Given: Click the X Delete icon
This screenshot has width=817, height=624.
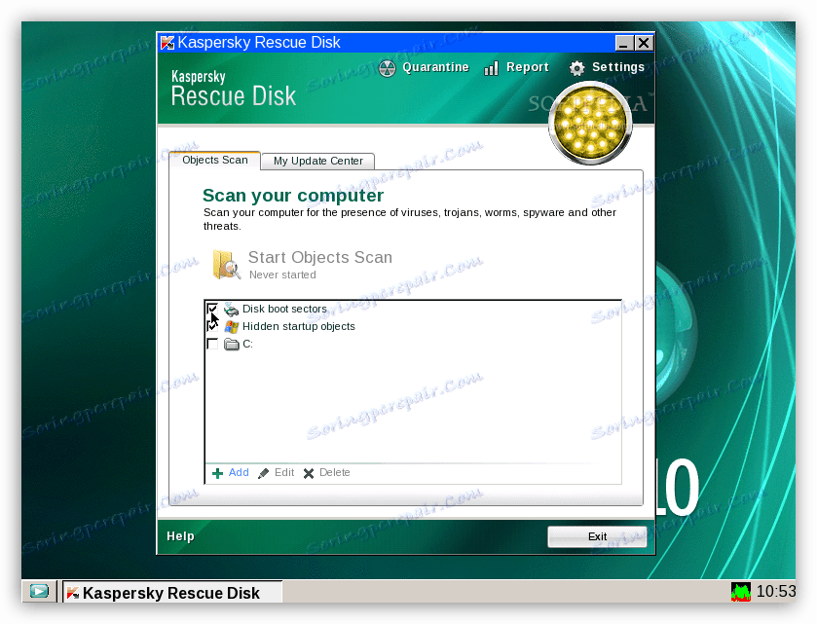Looking at the screenshot, I should click(309, 473).
